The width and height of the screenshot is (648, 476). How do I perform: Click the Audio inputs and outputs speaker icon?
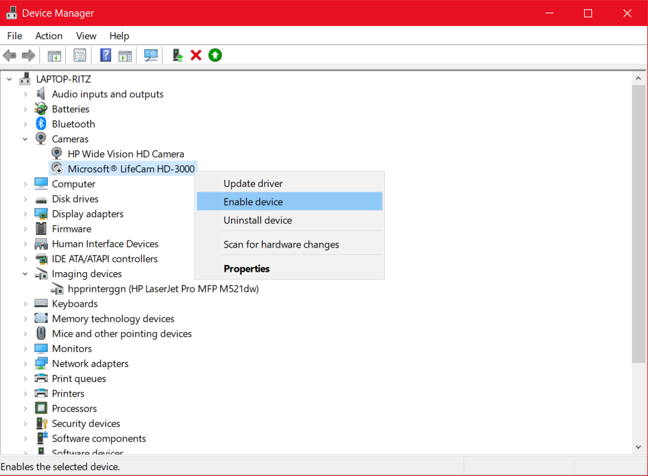[41, 94]
